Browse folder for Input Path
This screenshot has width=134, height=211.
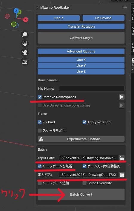coord(122,158)
